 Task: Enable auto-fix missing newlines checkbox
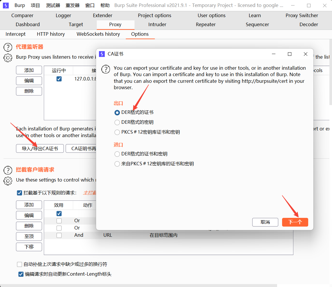(19, 264)
